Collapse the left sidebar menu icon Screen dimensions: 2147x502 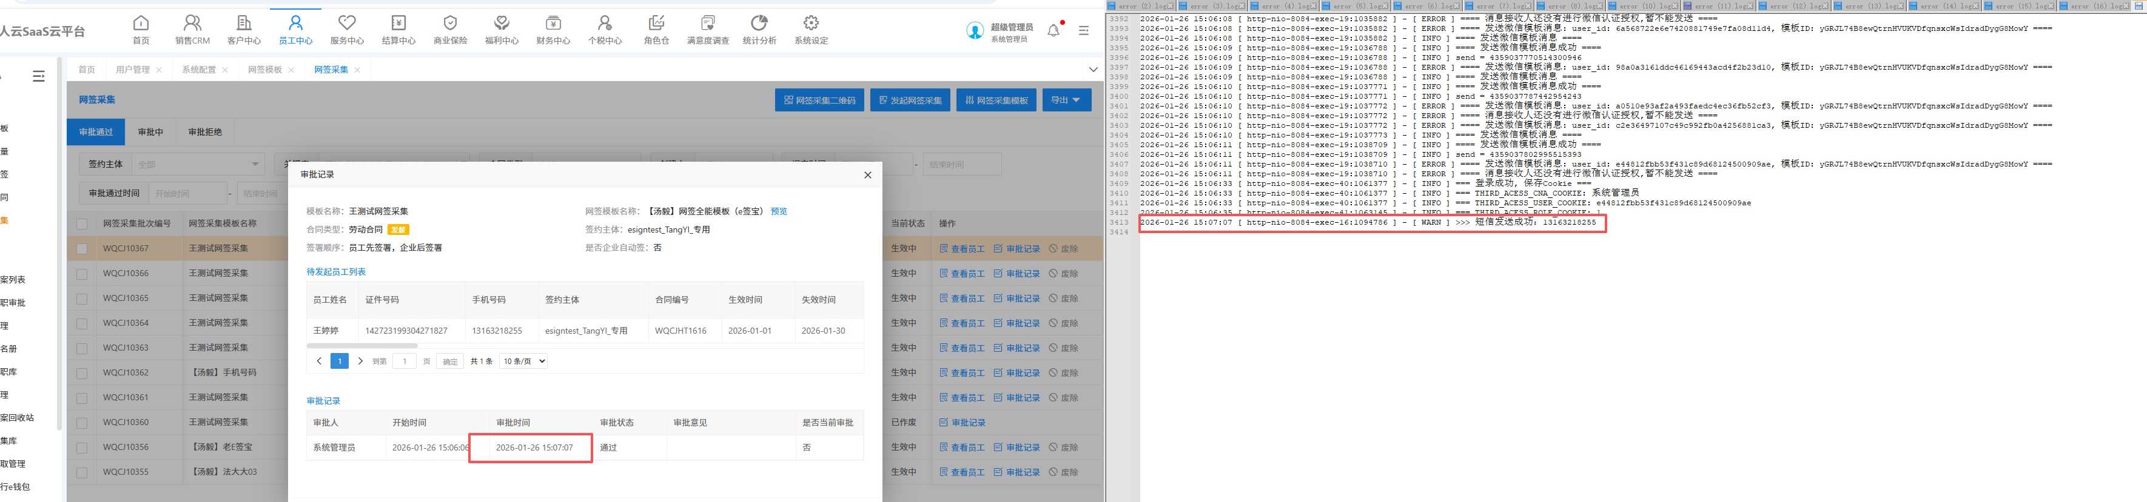click(38, 76)
